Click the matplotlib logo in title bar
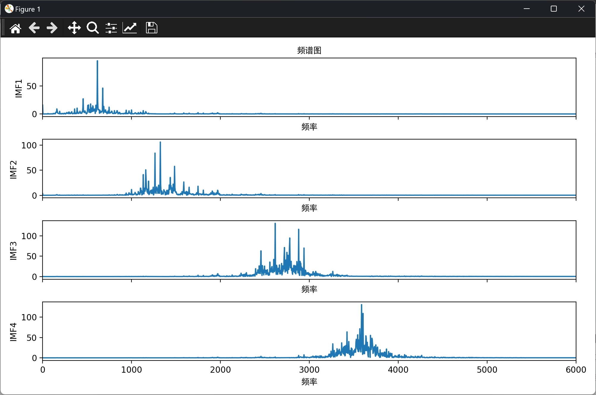The image size is (596, 395). pyautogui.click(x=9, y=9)
